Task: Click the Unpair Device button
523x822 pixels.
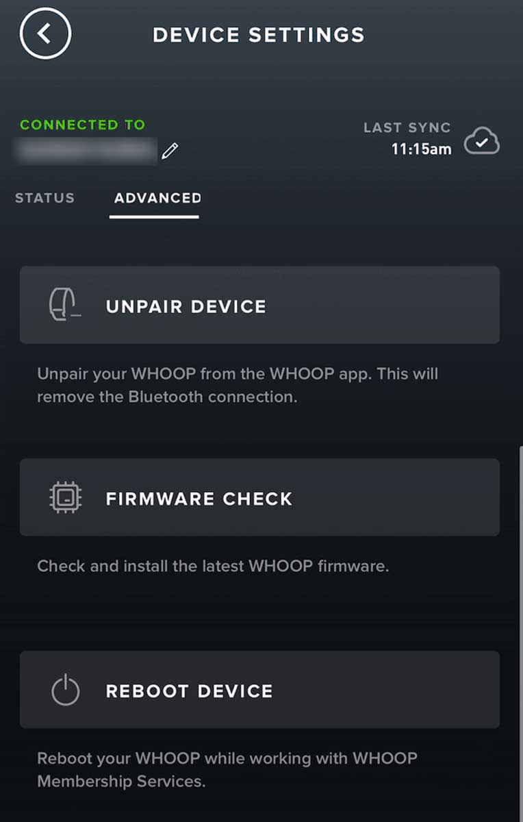Action: coord(260,305)
